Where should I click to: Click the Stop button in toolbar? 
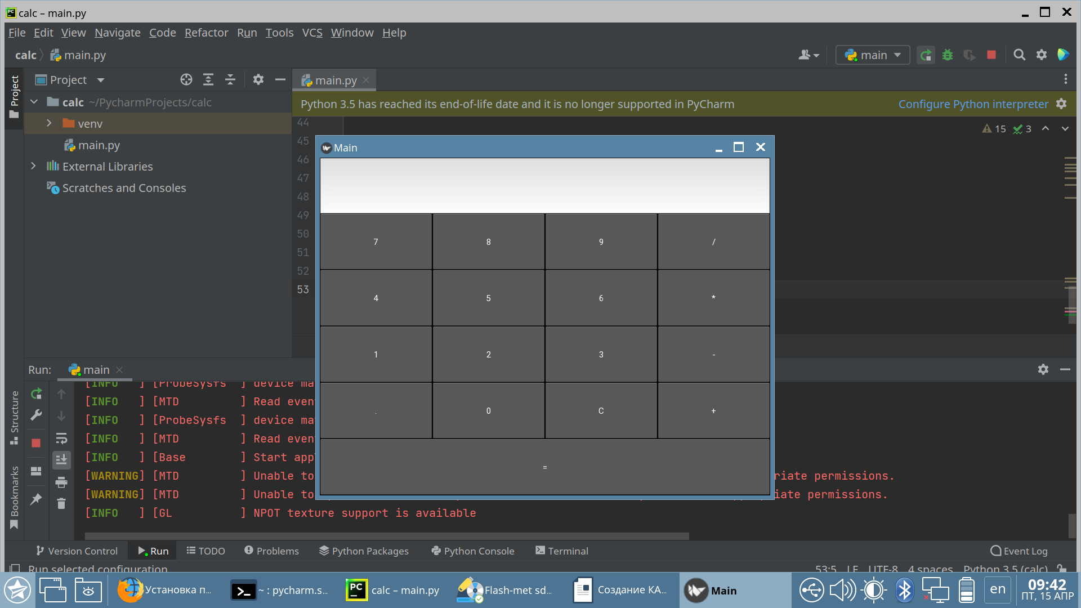[992, 56]
